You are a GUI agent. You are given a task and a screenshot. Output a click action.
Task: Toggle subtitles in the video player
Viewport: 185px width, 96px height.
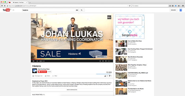pos(103,61)
